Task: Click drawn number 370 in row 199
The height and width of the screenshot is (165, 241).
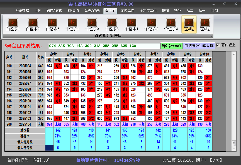Action: (41, 119)
